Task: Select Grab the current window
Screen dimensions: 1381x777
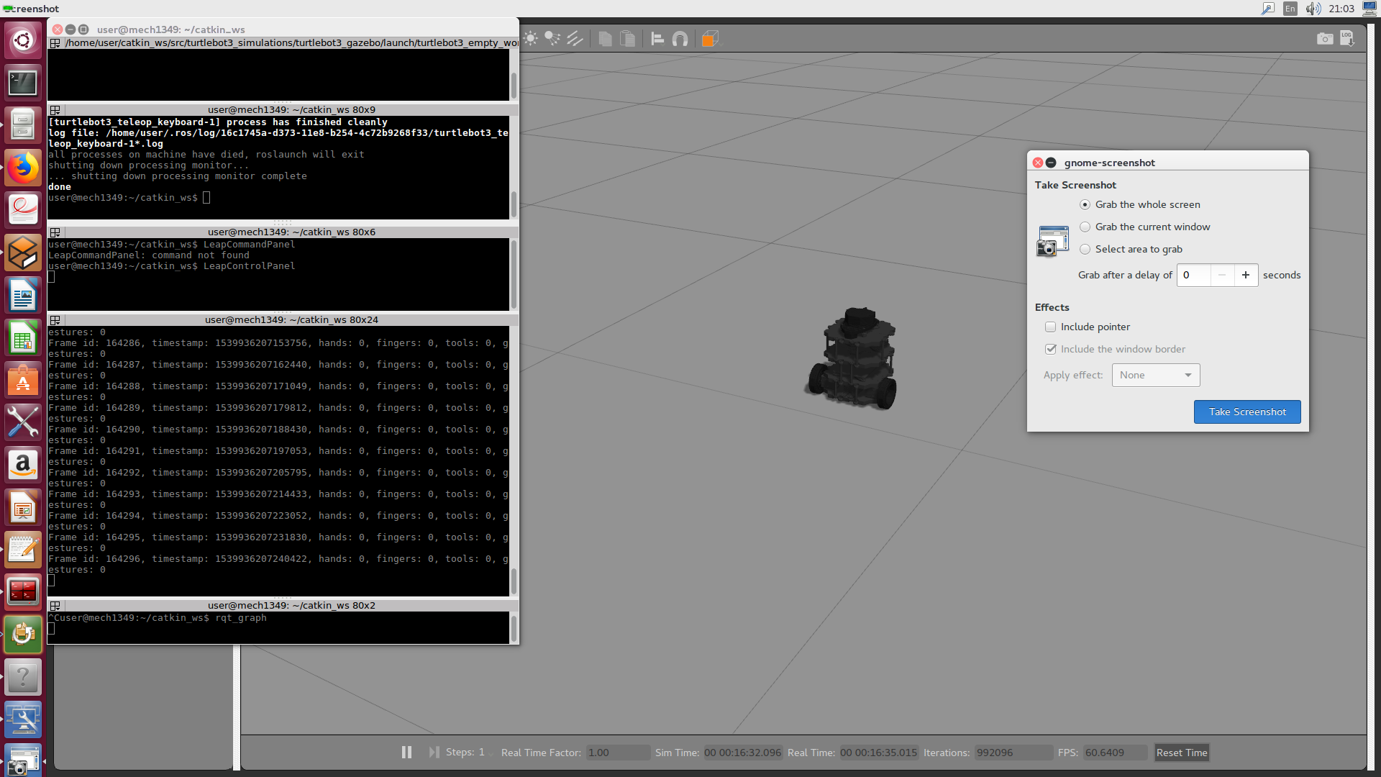Action: click(1086, 227)
